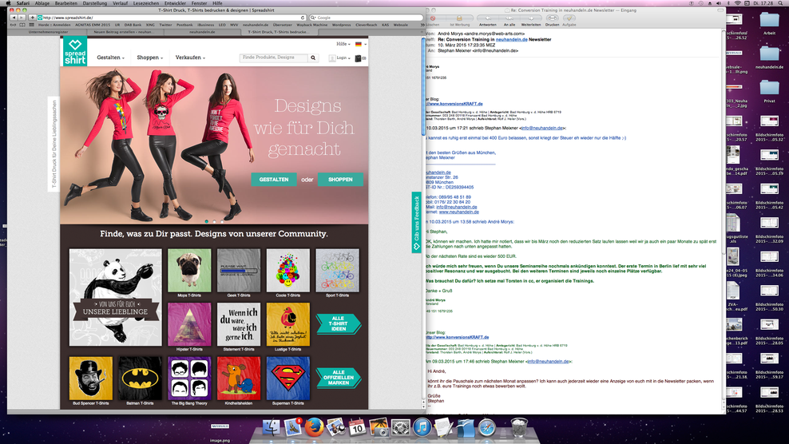Show more bookmarks via overflow chevron
Image resolution: width=789 pixels, height=444 pixels.
coord(422,25)
